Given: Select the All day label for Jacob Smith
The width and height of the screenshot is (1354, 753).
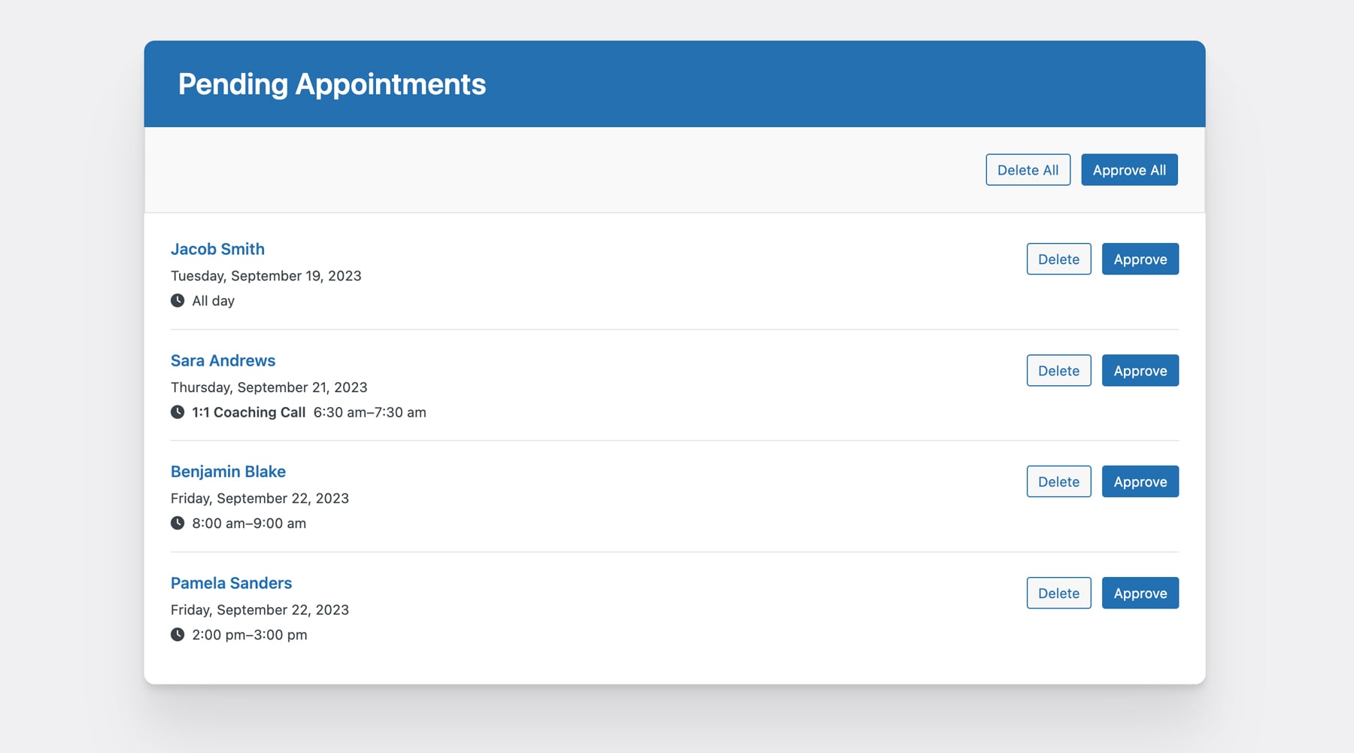Looking at the screenshot, I should coord(213,300).
